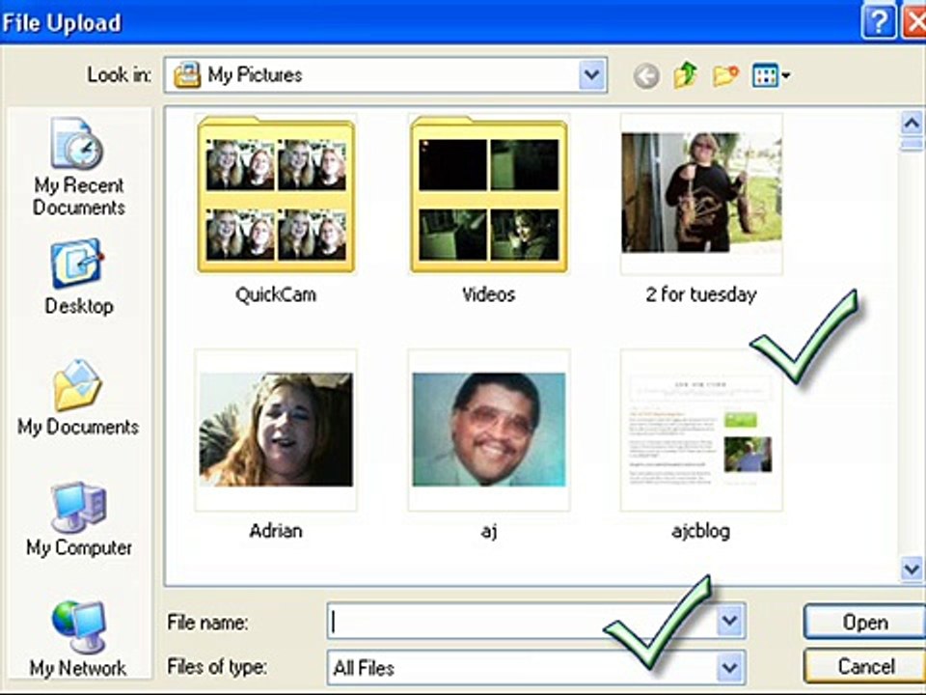926x695 pixels.
Task: Select the 2 for tuesday picture
Action: (701, 194)
